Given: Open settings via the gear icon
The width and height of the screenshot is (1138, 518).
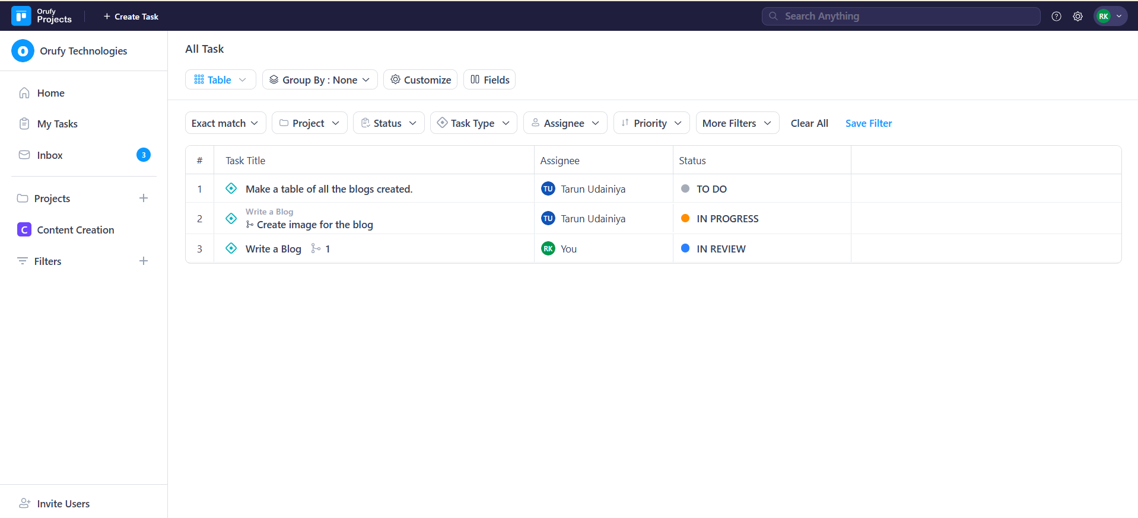Looking at the screenshot, I should [x=1077, y=17].
